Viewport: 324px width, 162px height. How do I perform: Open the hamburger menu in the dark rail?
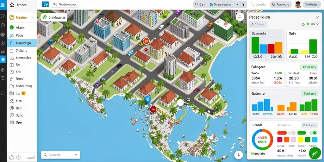(x=3, y=5)
